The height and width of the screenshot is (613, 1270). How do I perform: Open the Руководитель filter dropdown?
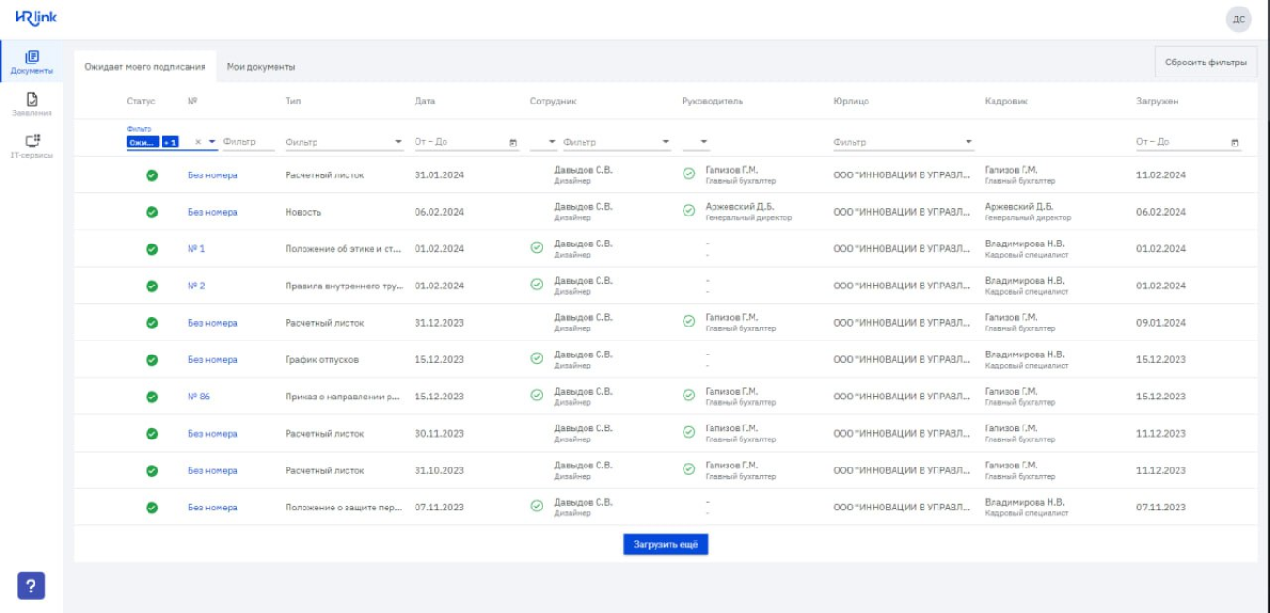click(704, 143)
